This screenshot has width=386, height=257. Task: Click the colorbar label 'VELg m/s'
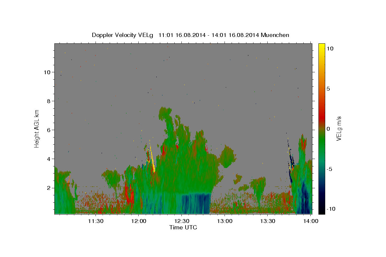click(339, 128)
